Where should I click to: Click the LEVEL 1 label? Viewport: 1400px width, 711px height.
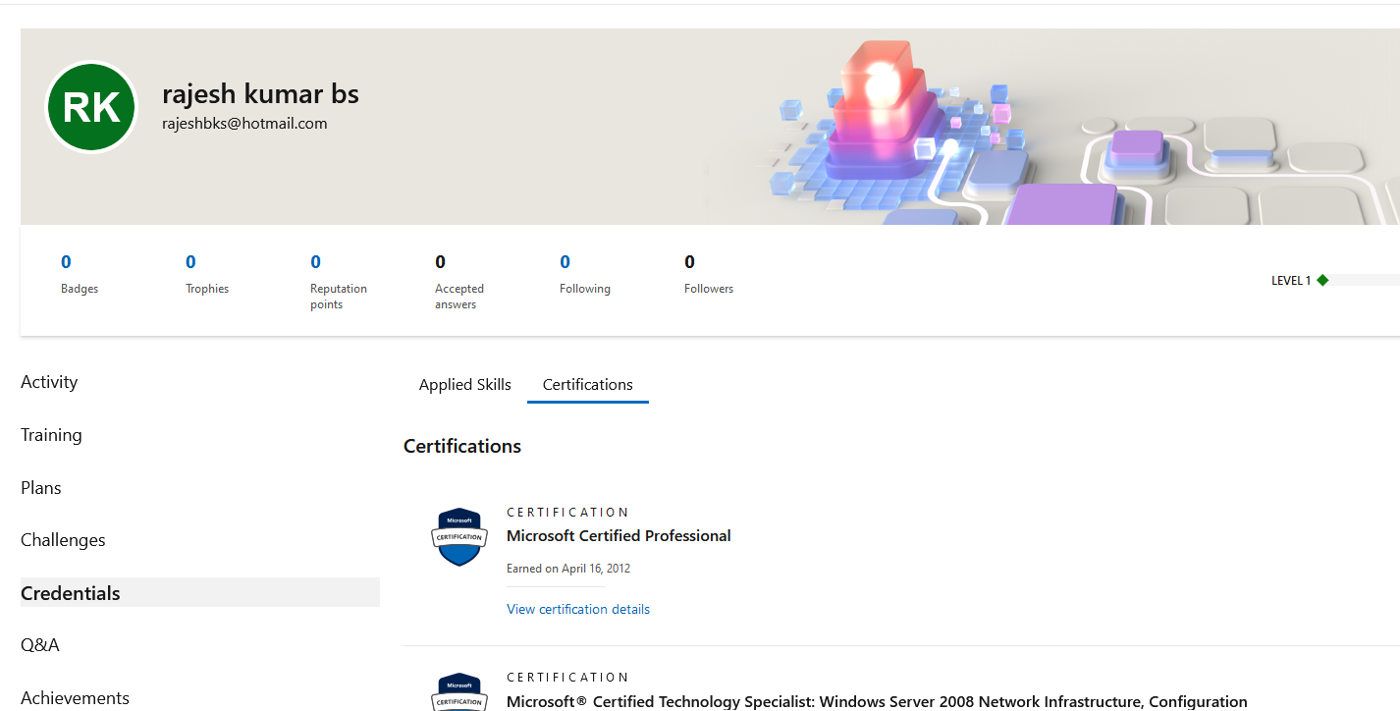[x=1291, y=281]
